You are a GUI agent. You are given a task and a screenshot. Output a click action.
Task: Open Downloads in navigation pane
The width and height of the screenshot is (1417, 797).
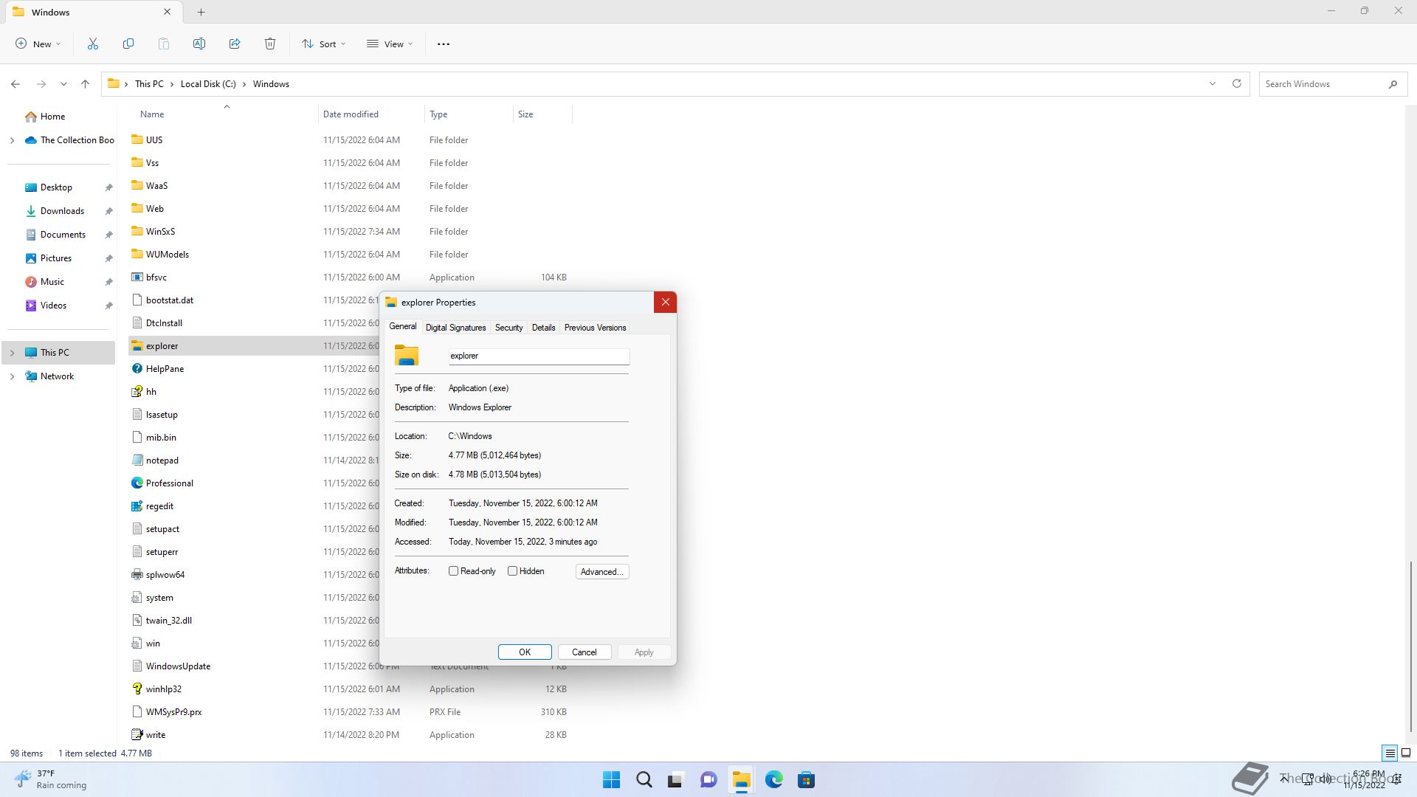[x=62, y=211]
